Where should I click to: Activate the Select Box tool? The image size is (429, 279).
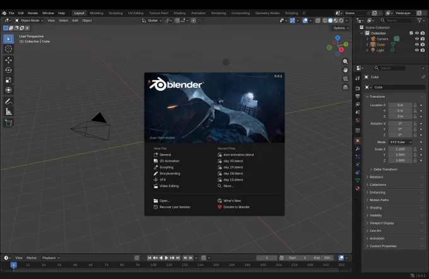click(x=8, y=39)
